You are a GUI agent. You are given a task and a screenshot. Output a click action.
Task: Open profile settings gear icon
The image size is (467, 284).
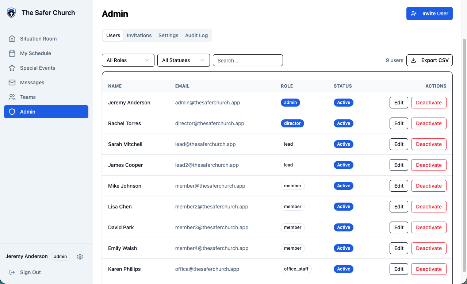pyautogui.click(x=80, y=257)
